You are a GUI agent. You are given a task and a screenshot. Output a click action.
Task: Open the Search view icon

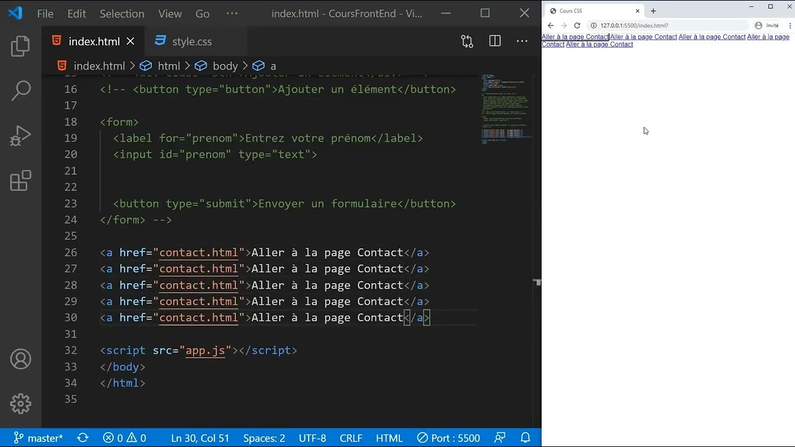tap(20, 91)
